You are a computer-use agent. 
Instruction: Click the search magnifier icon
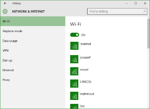[145, 11]
